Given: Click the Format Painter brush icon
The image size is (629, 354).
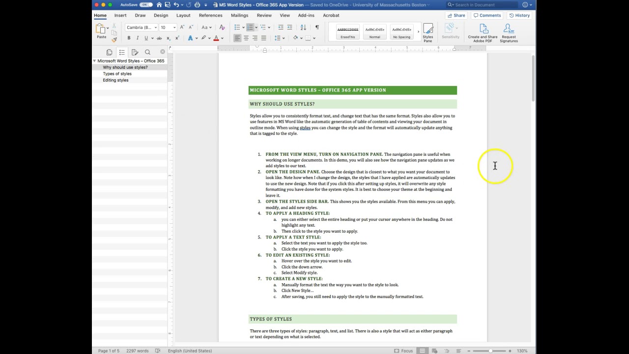Looking at the screenshot, I should pos(114,39).
